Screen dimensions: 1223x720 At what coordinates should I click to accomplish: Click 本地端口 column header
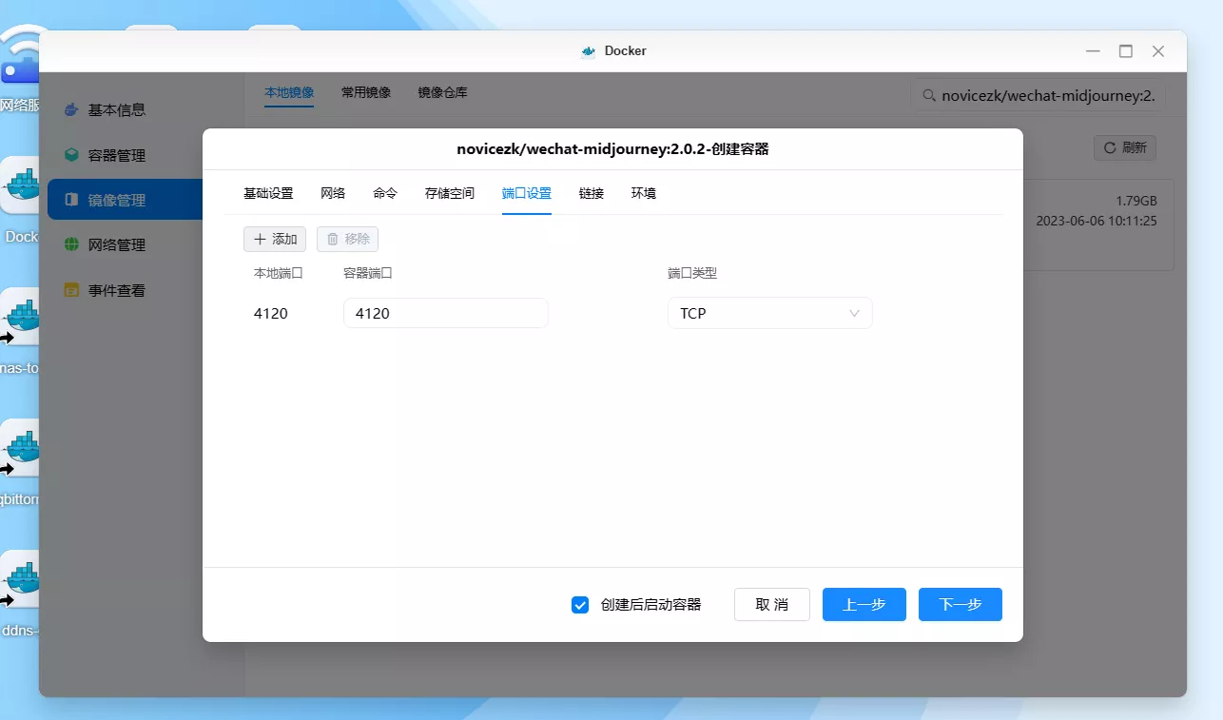(x=278, y=273)
